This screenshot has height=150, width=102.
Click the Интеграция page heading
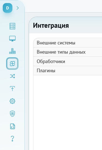[51, 26]
